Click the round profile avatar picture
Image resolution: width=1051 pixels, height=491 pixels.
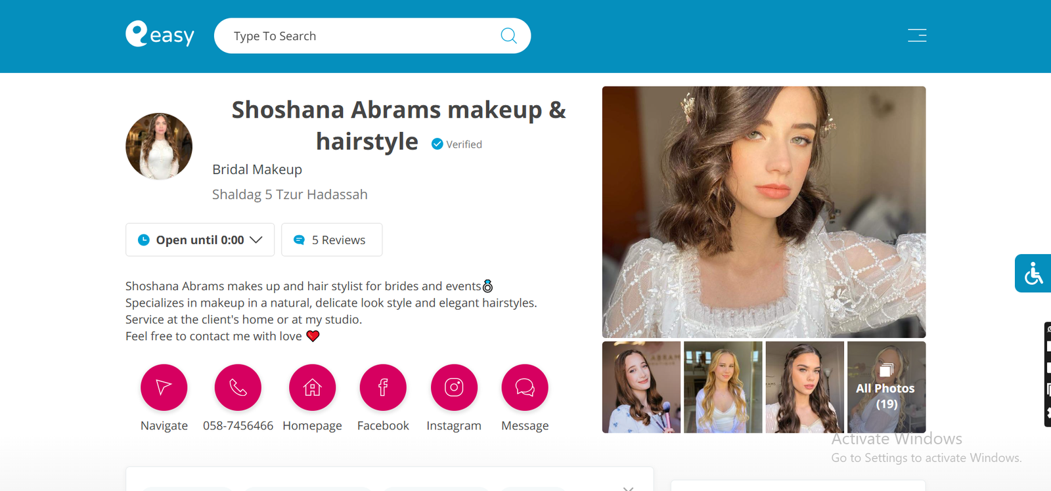point(159,146)
